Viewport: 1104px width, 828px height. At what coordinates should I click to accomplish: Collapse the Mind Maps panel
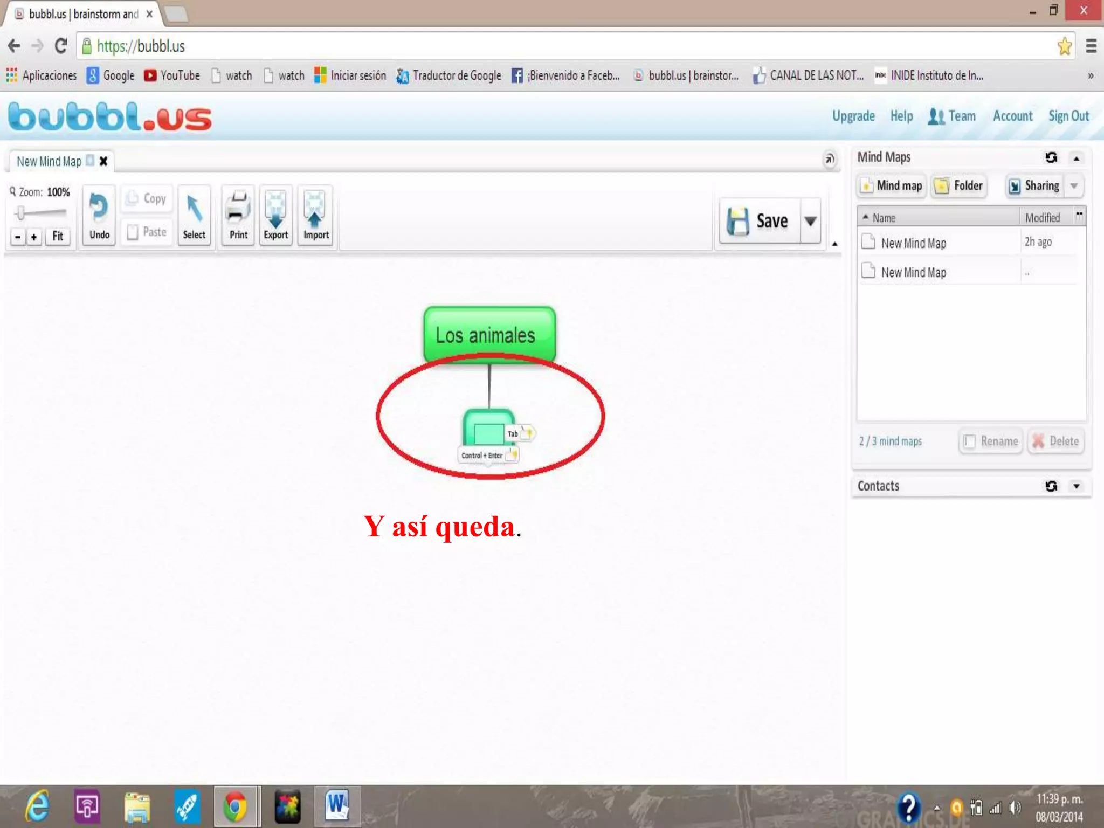pyautogui.click(x=1077, y=158)
